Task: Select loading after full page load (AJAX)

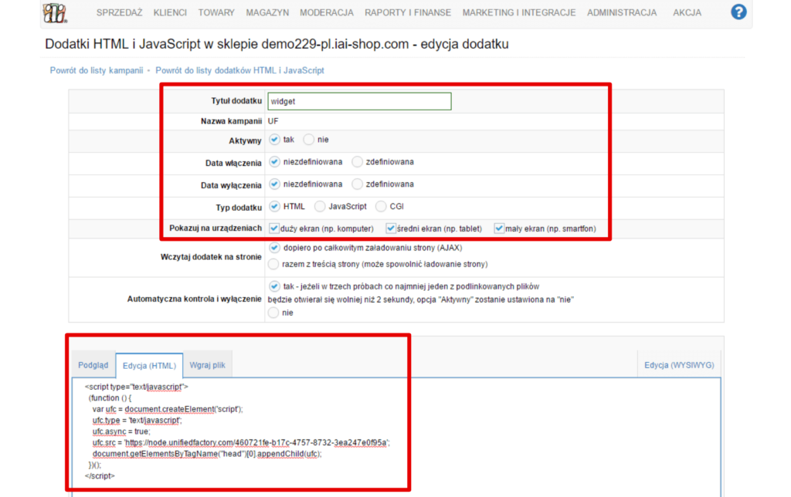Action: pos(274,248)
